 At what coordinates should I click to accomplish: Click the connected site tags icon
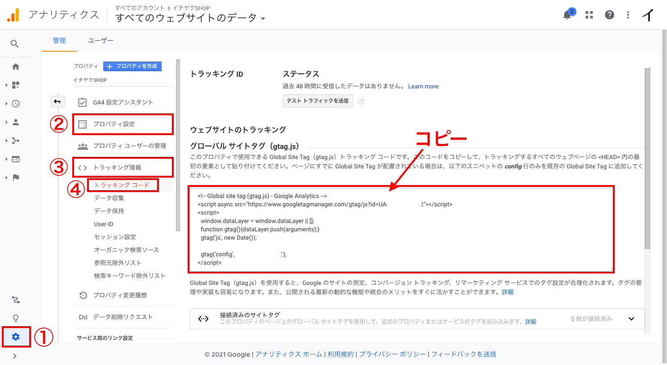click(203, 319)
